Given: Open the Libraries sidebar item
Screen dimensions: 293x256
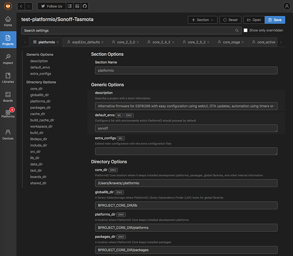Looking at the screenshot, I should point(8,78).
